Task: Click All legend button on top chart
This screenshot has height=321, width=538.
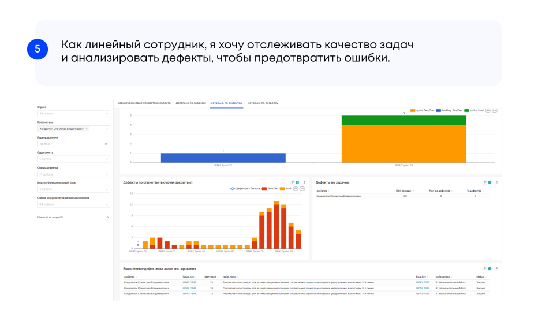Action: point(488,110)
